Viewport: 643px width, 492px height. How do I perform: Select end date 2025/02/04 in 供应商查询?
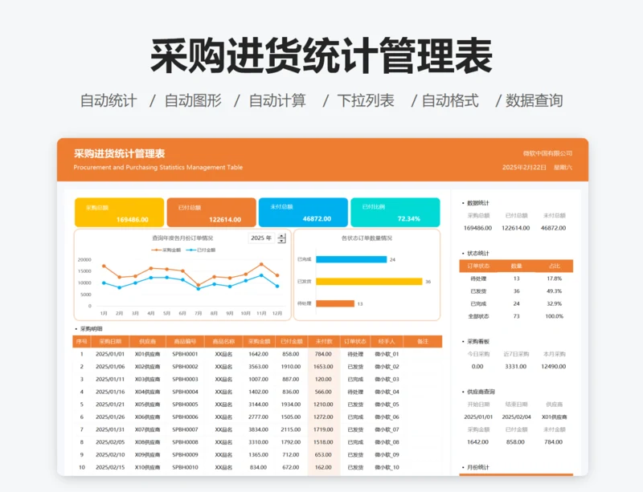coord(516,417)
